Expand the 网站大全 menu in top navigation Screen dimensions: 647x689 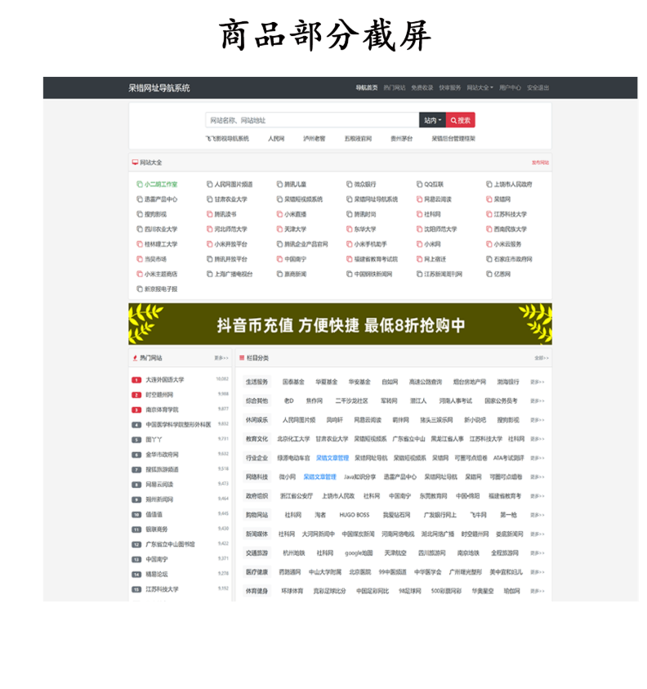click(x=480, y=87)
